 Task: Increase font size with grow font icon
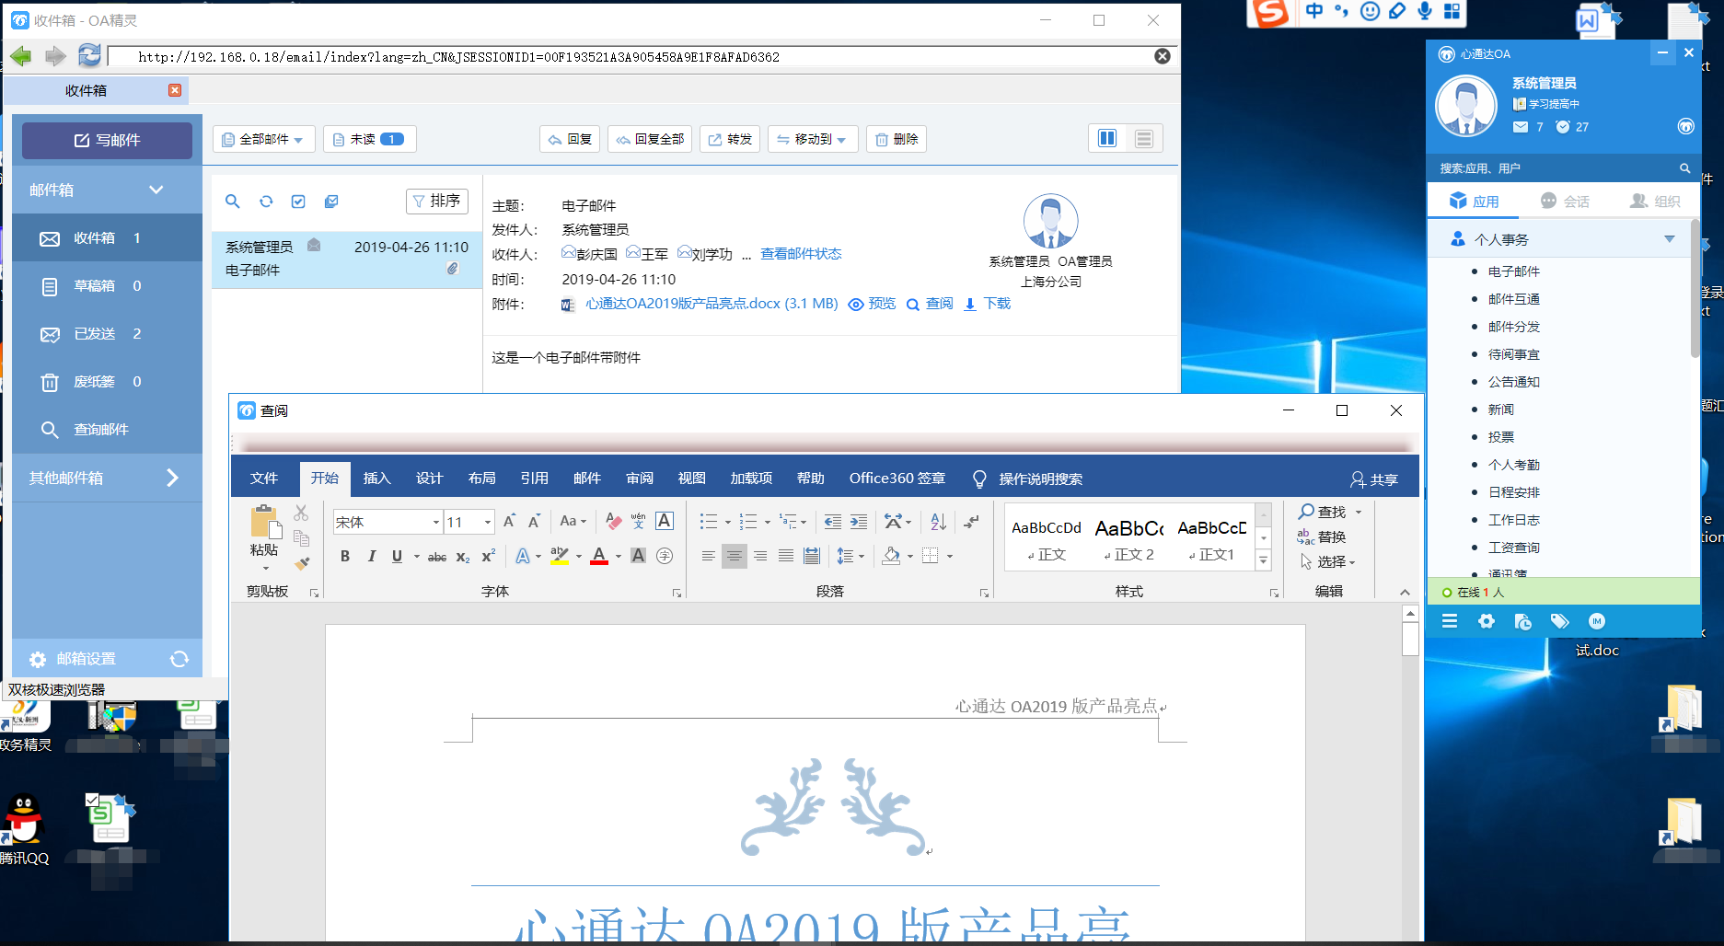[x=509, y=522]
